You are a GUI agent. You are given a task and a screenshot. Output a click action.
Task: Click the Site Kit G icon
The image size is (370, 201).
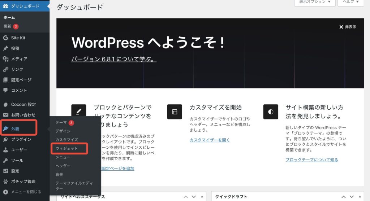[5, 38]
